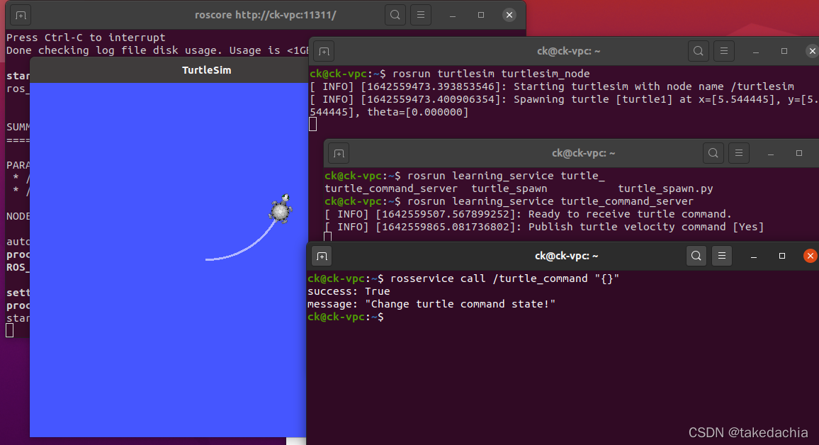Minimize the turtle_command_server terminal window

pyautogui.click(x=771, y=154)
